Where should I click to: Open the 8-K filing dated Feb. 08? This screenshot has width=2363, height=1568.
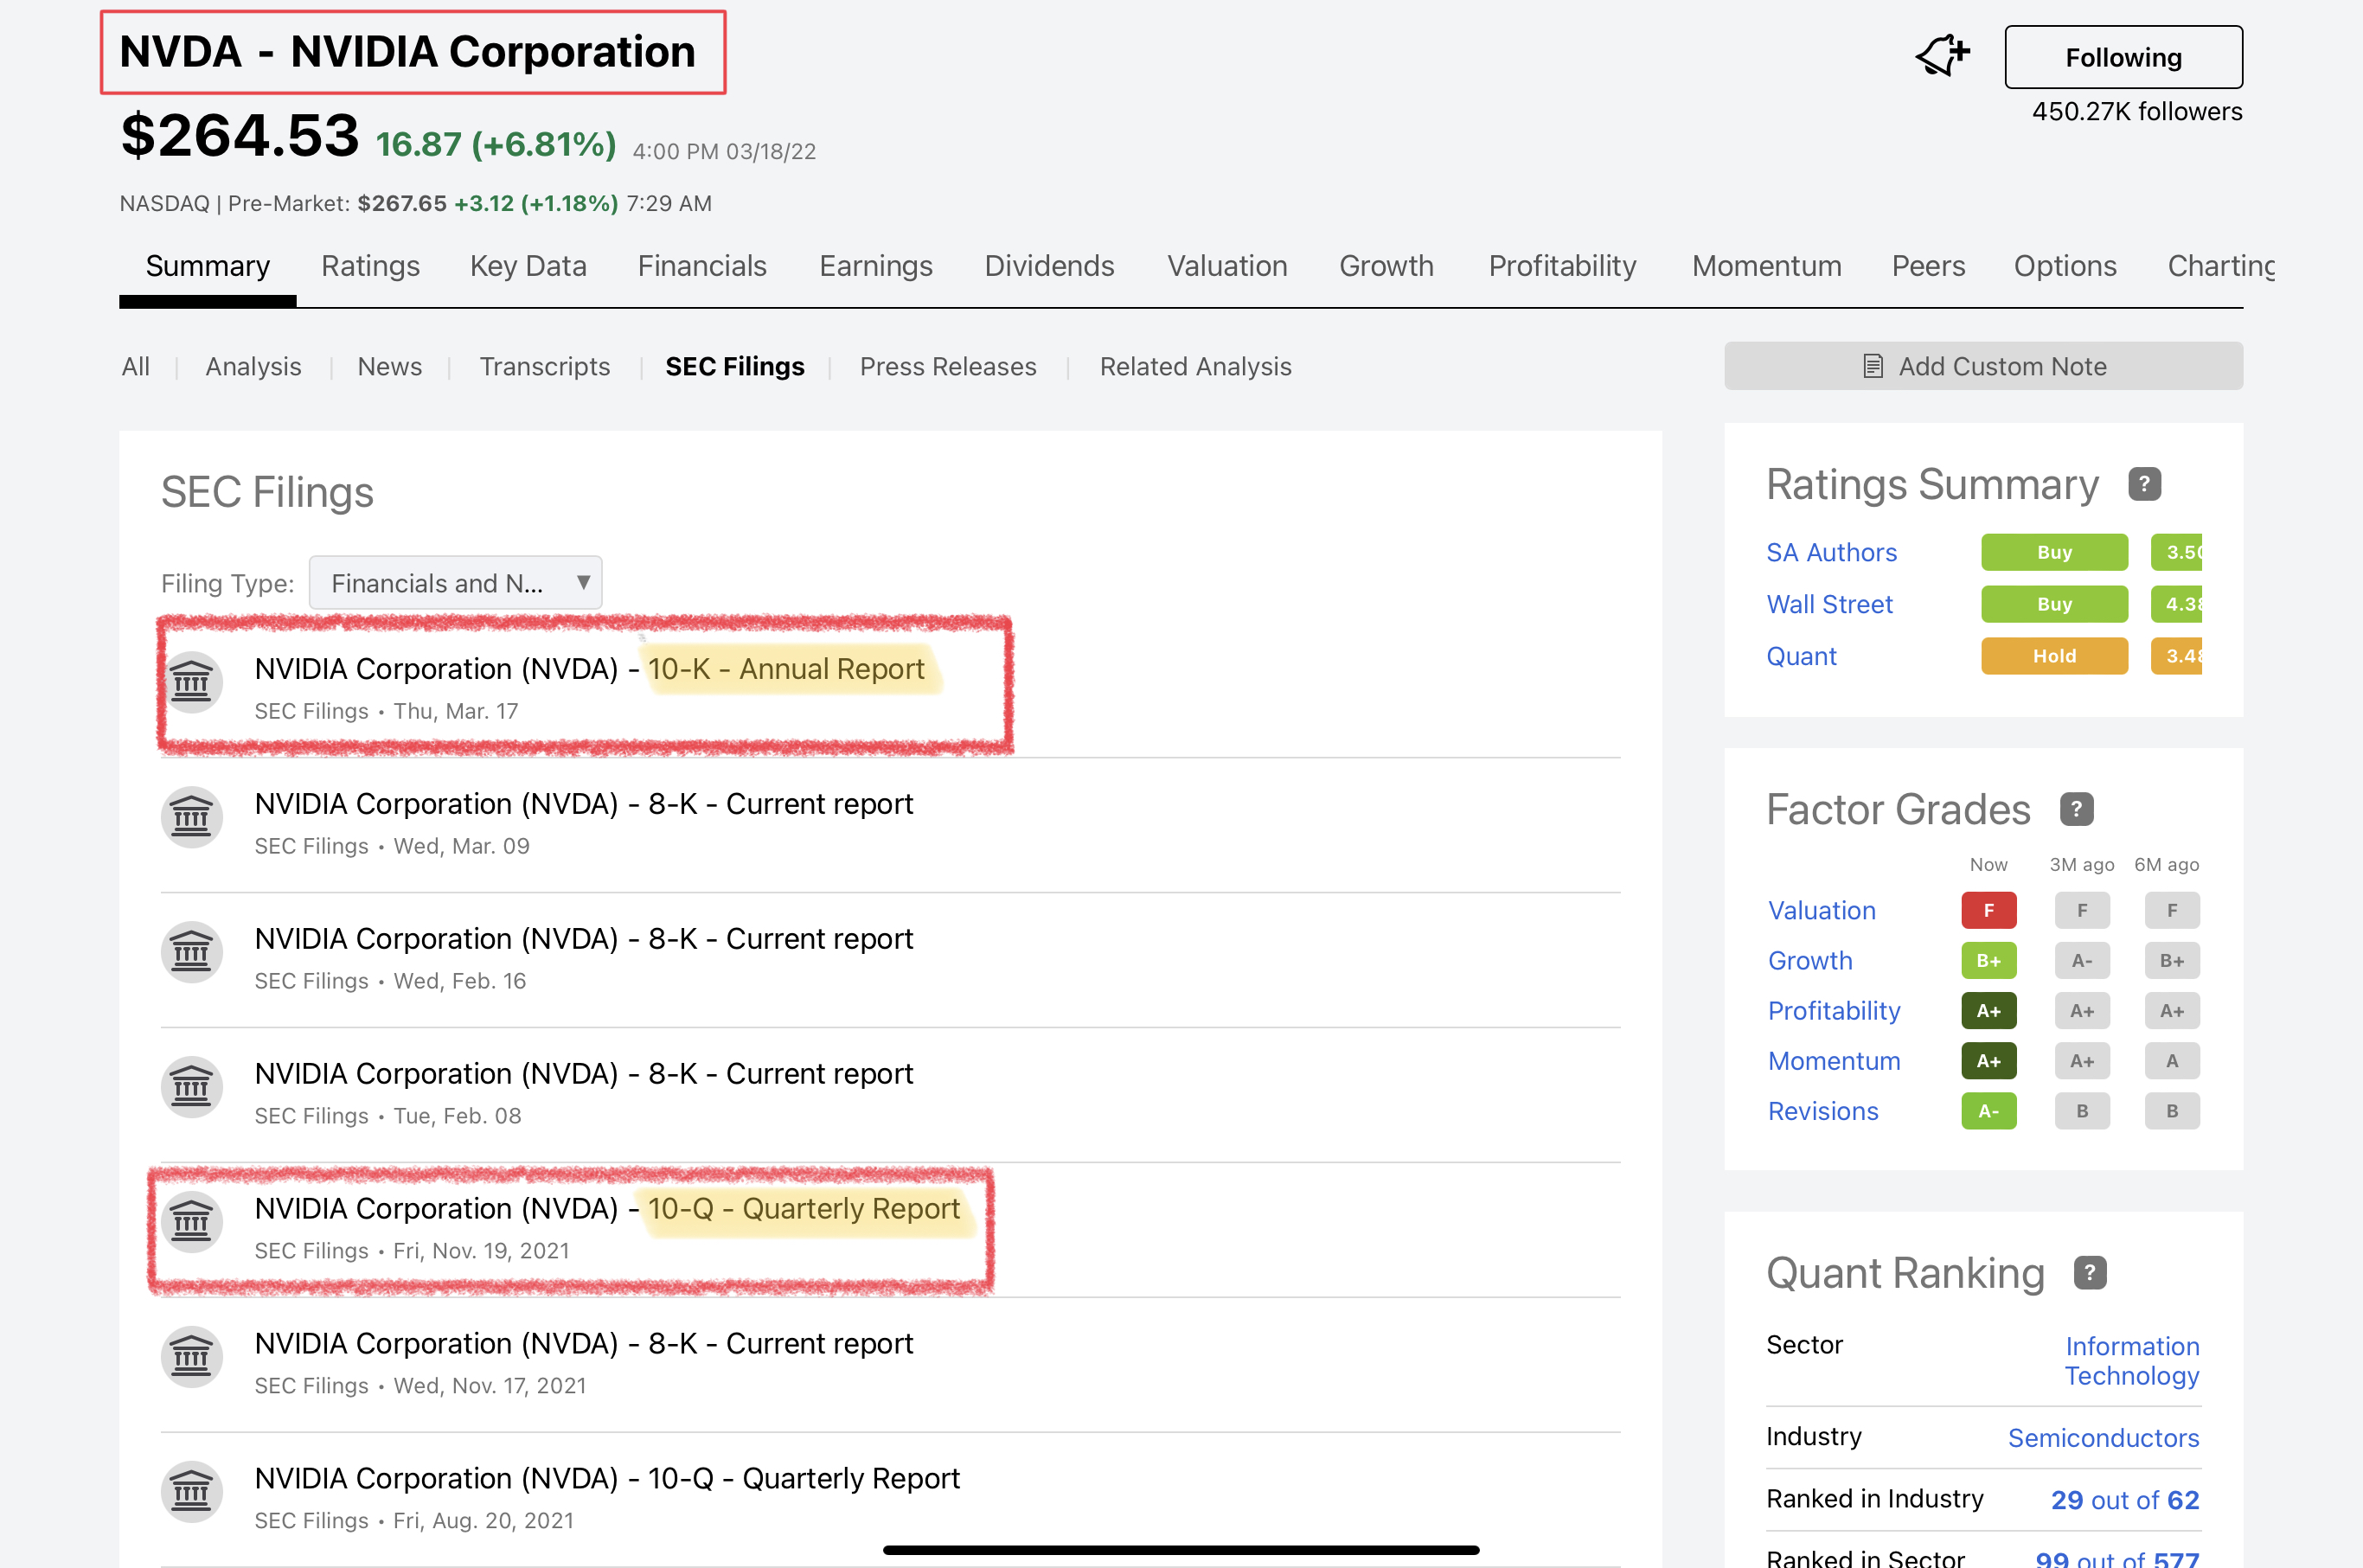point(583,1073)
